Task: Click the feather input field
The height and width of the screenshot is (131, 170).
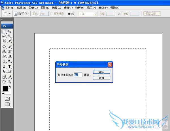Action: (44, 14)
